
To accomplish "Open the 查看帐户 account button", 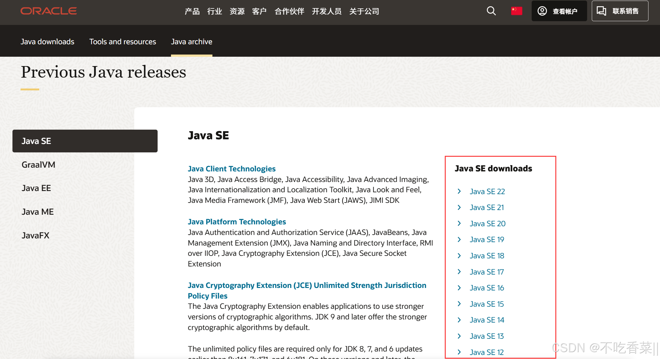I will tap(559, 11).
